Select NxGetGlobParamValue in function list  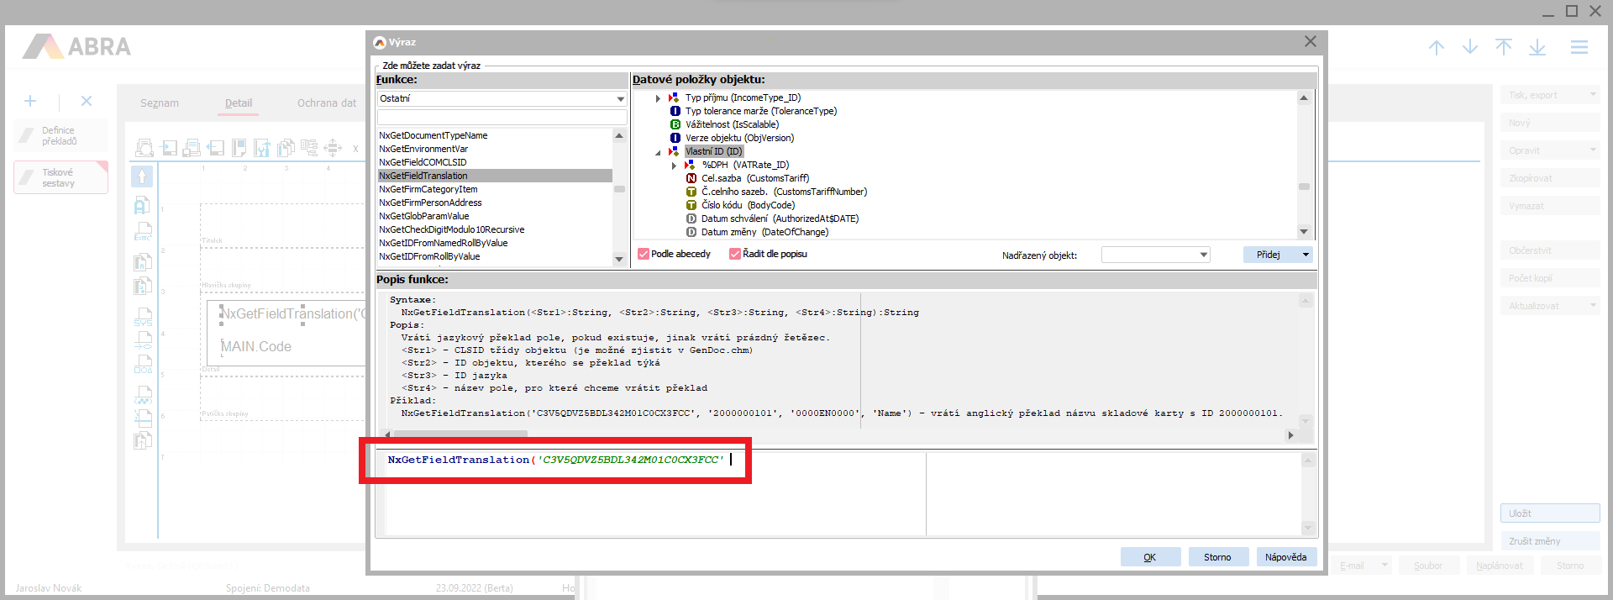424,216
